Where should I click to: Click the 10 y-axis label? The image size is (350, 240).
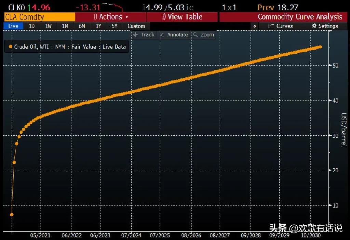click(x=335, y=205)
